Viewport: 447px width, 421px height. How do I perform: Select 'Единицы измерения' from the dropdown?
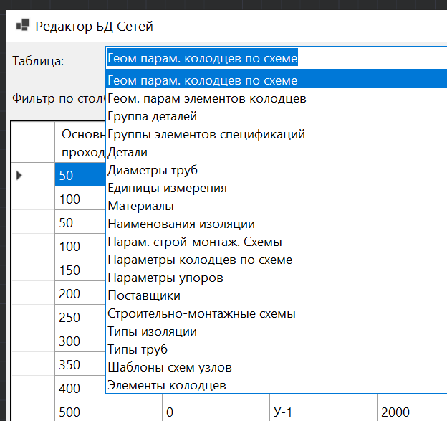click(x=167, y=188)
